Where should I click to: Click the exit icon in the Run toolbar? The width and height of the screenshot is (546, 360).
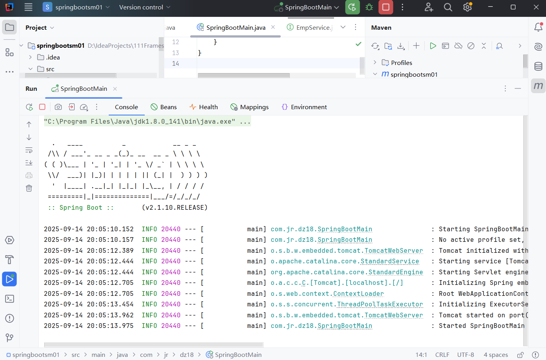point(72,107)
